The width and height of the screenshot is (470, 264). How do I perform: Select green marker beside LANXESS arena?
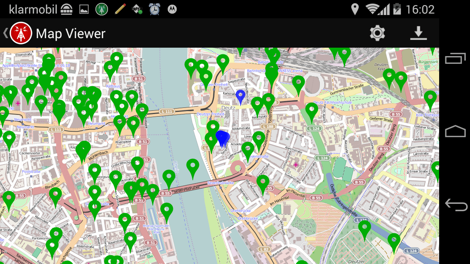299,85
